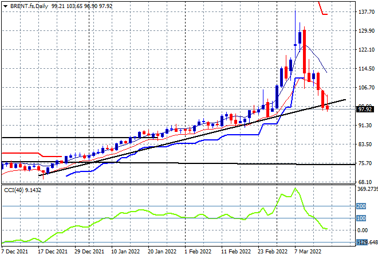The image size is (378, 258).
Task: Select the 68.00 price axis label
Action: (365, 182)
